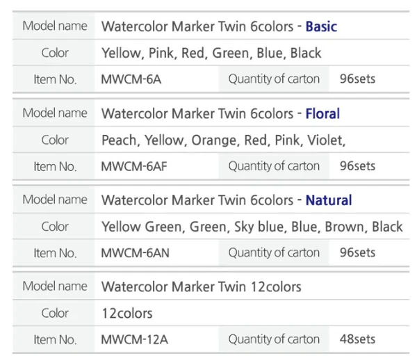
Task: Select the color list starting with Yellow Green
Action: click(252, 227)
